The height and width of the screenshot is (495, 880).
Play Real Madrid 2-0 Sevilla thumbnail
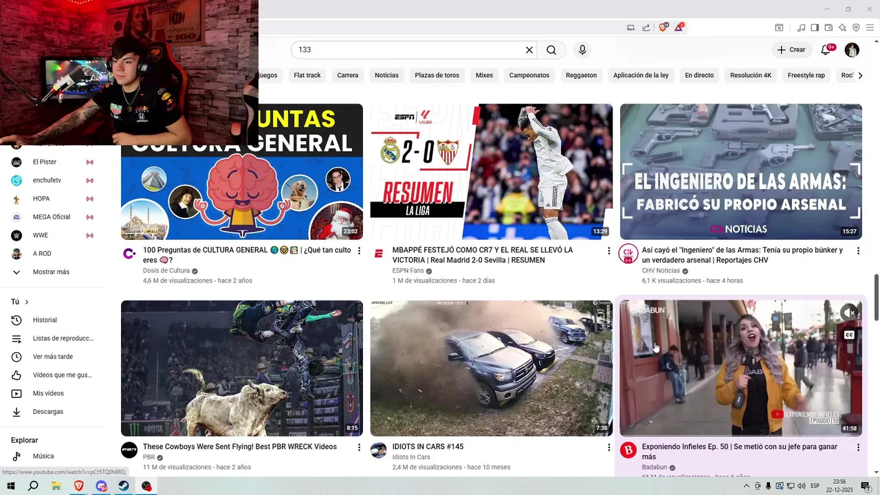491,171
